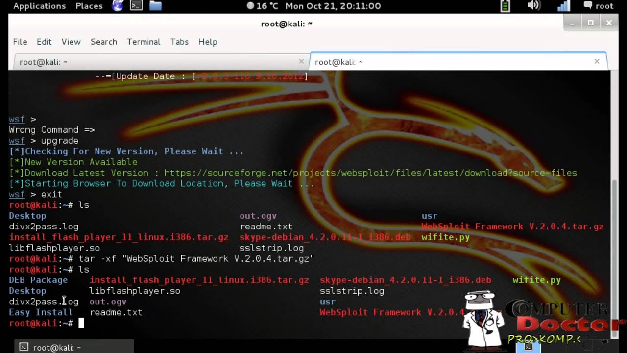
Task: Launch the terminal icon in top panel
Action: (136, 6)
